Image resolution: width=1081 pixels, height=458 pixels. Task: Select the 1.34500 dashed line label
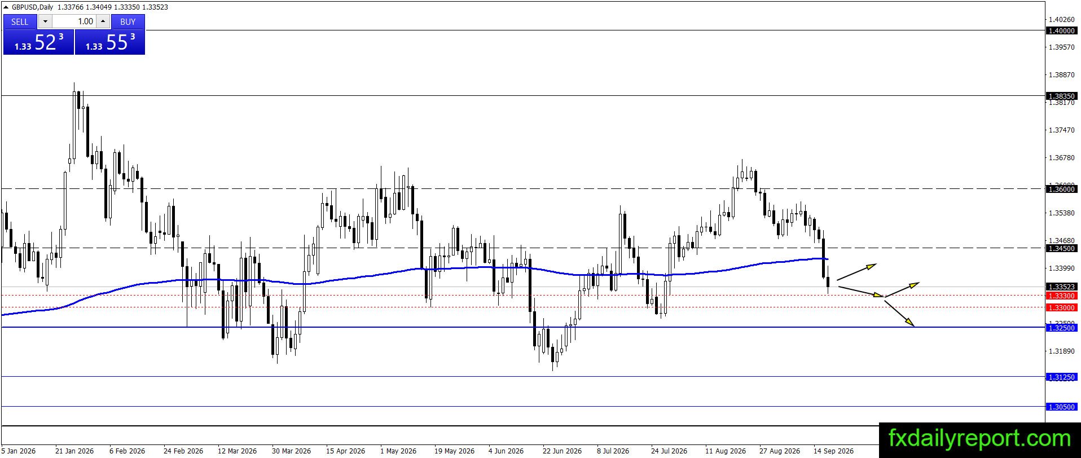(1061, 248)
